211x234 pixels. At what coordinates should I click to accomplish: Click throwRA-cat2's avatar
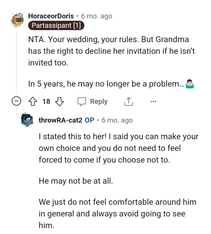coord(27,120)
